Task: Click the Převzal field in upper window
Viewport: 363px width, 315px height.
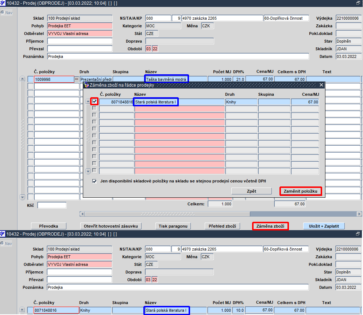Action: [80, 49]
